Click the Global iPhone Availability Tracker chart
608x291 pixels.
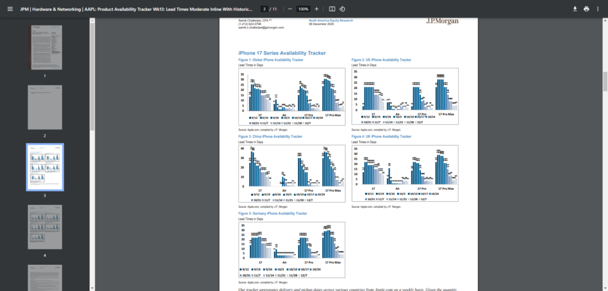283,95
